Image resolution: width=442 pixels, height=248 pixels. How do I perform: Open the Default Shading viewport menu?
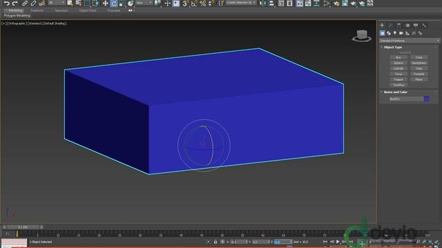point(55,23)
